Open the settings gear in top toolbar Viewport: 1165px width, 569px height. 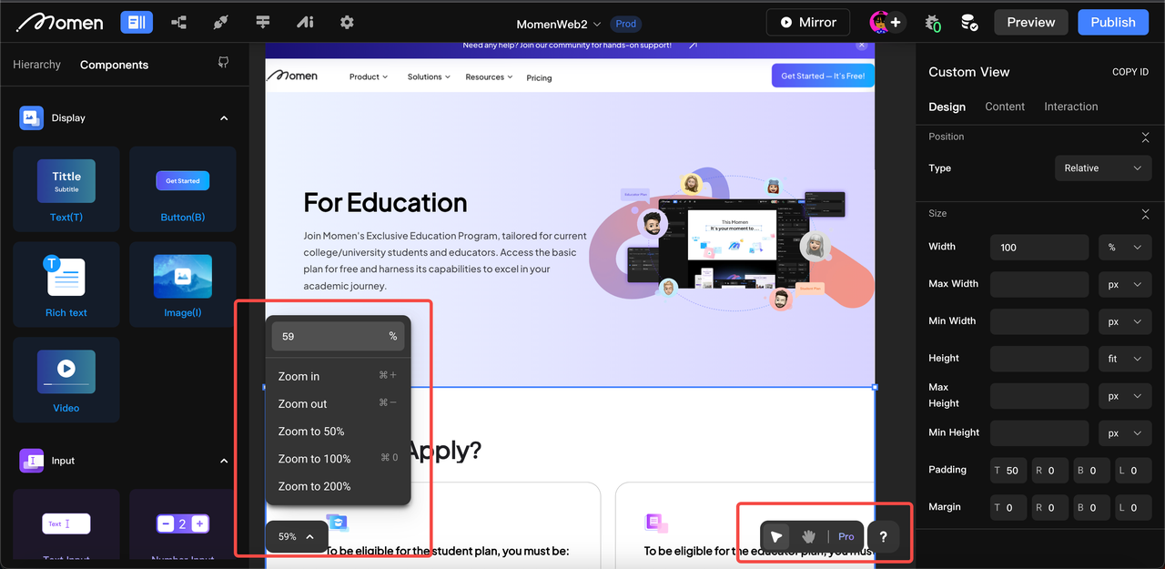click(x=347, y=22)
